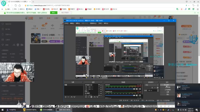Add a scene transition with plus icon
The width and height of the screenshot is (200, 112).
tap(152, 88)
